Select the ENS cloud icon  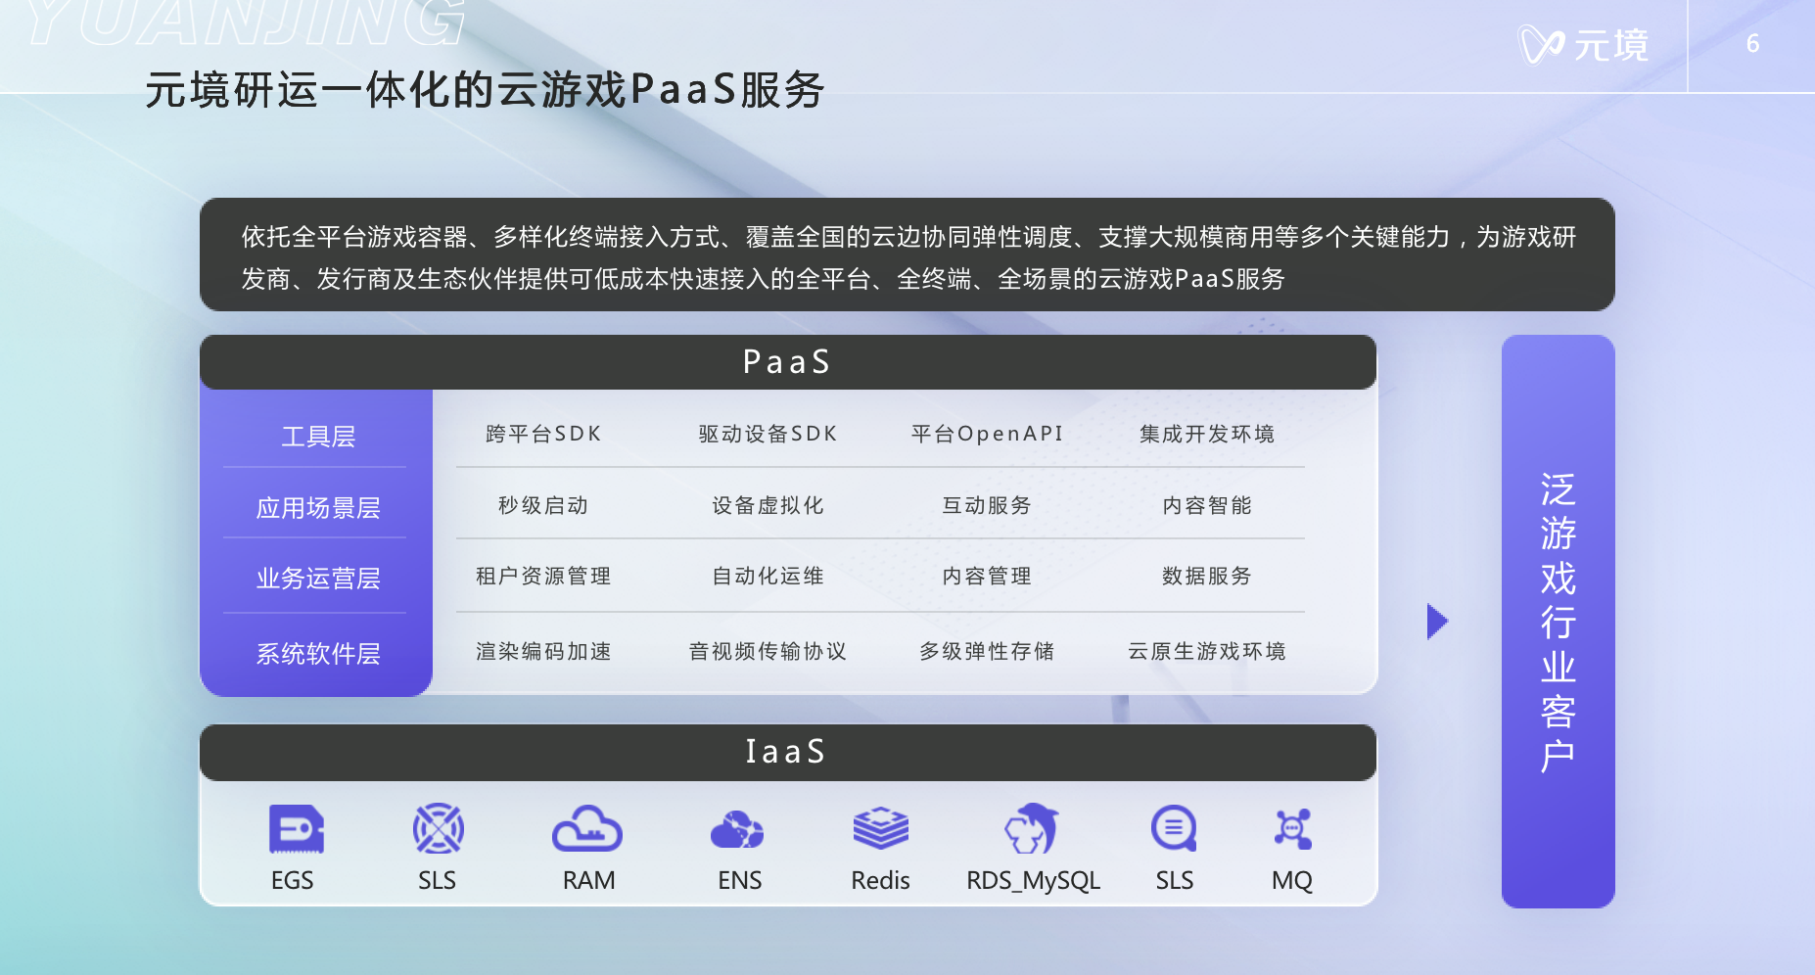pyautogui.click(x=737, y=829)
